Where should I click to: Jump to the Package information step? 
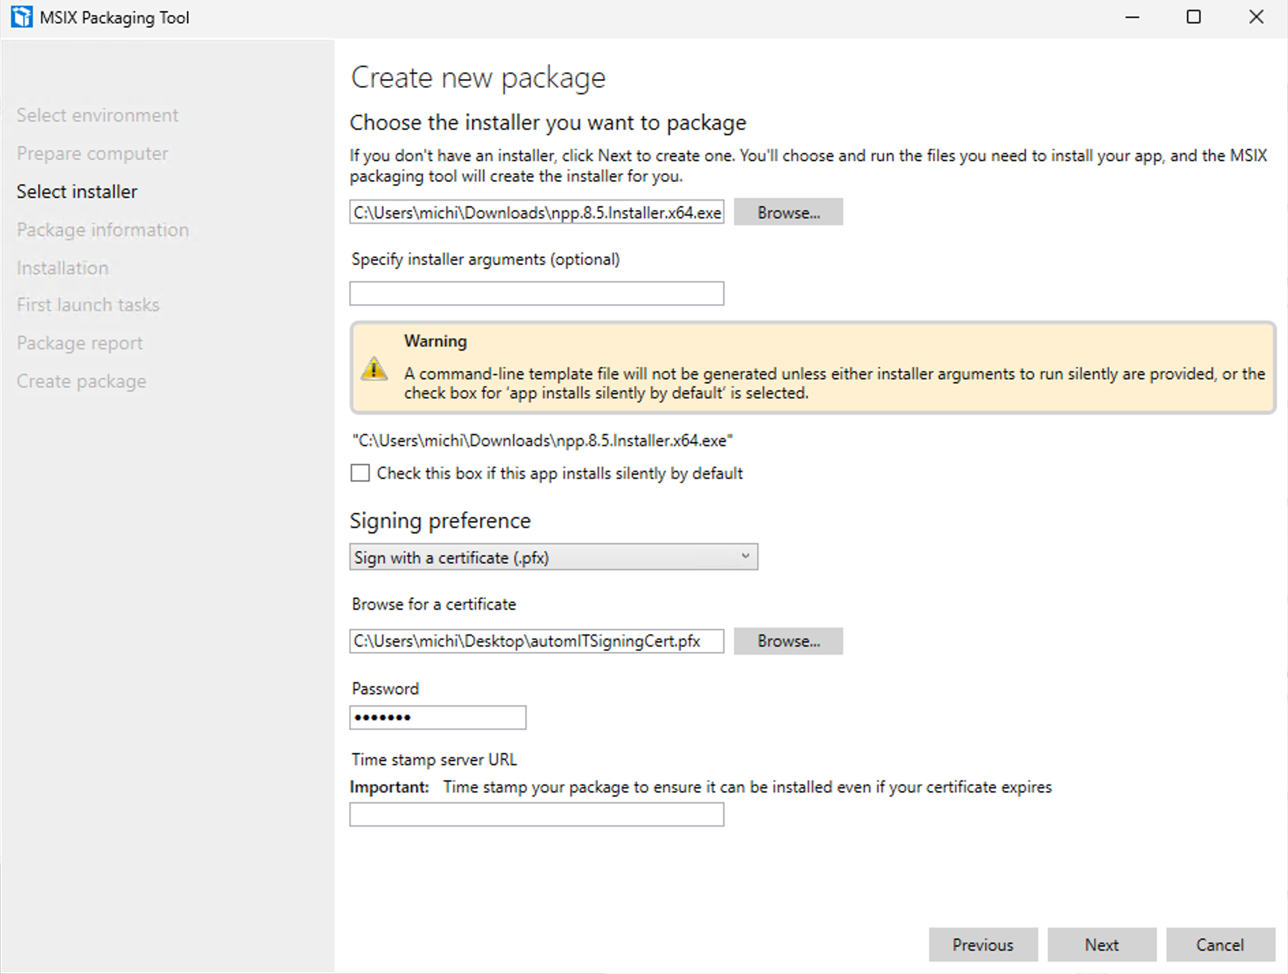[102, 230]
